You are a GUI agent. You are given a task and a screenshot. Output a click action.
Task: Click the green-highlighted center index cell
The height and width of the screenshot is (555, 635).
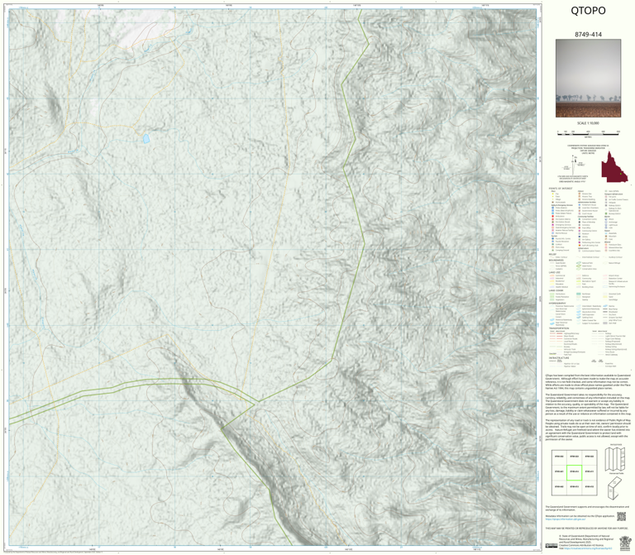coord(574,472)
